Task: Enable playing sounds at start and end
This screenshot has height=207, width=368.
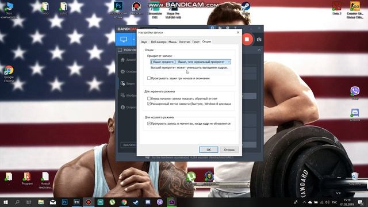Action: pos(149,78)
